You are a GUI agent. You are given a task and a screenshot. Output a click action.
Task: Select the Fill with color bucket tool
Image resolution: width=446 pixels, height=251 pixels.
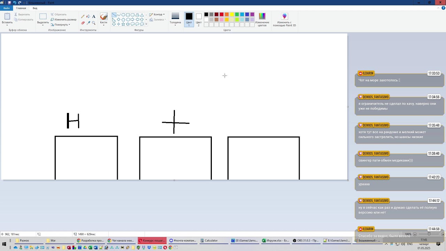click(88, 16)
